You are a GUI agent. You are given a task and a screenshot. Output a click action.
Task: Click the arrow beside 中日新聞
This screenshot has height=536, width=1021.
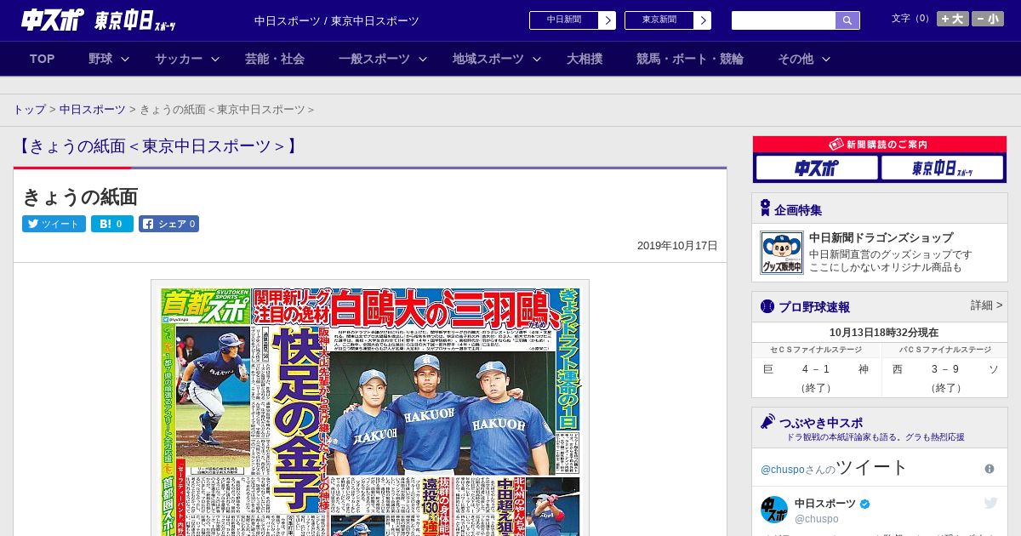[607, 20]
